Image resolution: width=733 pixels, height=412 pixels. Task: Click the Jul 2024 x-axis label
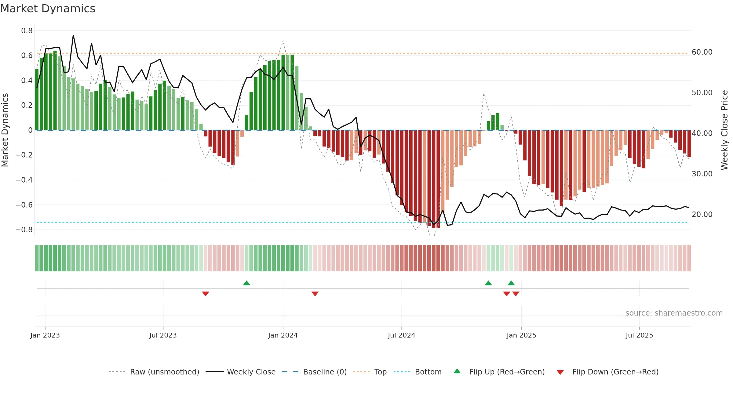[x=402, y=335]
